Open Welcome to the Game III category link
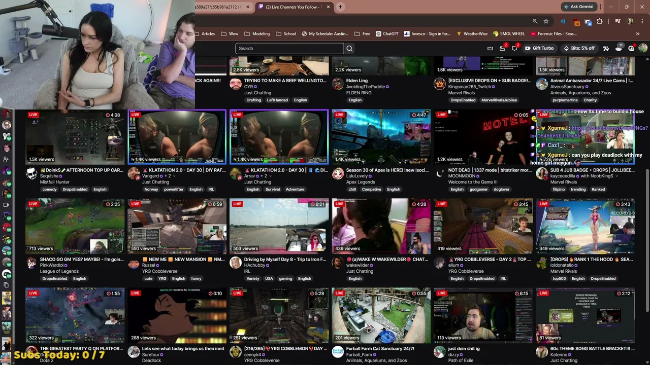650x365 pixels. click(x=474, y=182)
